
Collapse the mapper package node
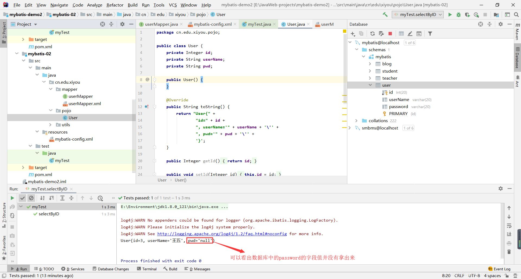coord(51,89)
